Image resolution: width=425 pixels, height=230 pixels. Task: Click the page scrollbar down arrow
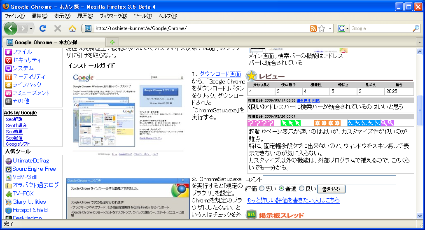[420, 216]
